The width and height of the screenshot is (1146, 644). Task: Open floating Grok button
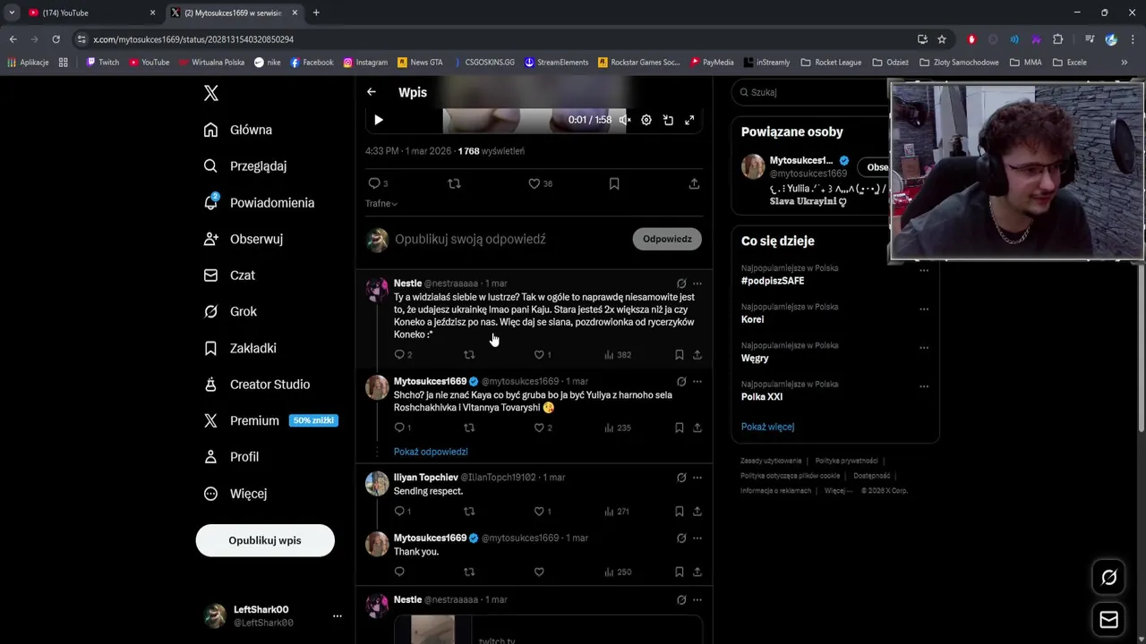pos(1108,578)
